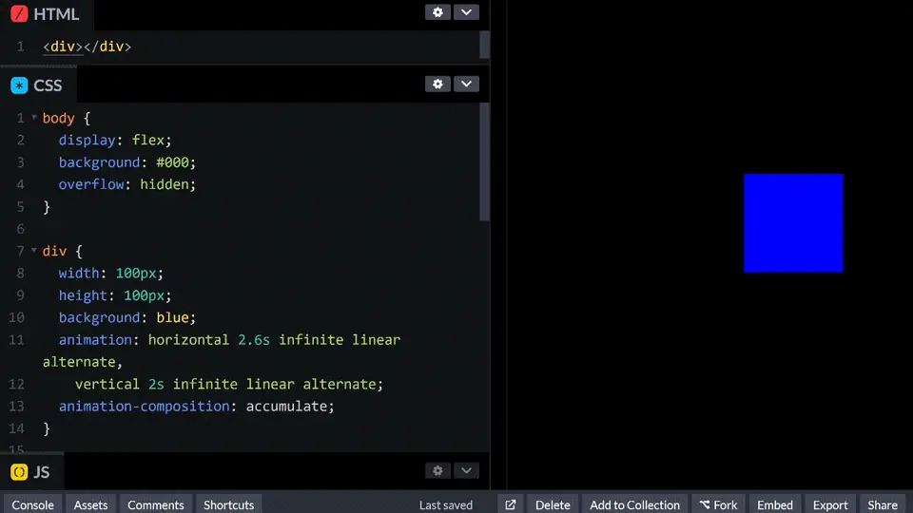Collapse the body rule fold arrow
This screenshot has height=513, width=913.
[34, 118]
